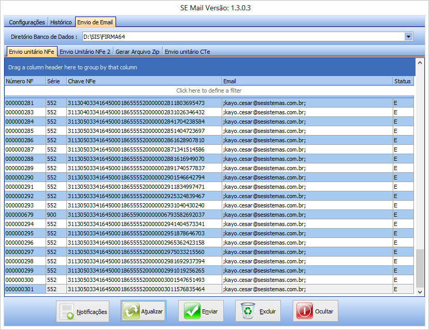Image resolution: width=429 pixels, height=330 pixels.
Task: Click the green checkmark Enviar icon
Action: pyautogui.click(x=193, y=311)
